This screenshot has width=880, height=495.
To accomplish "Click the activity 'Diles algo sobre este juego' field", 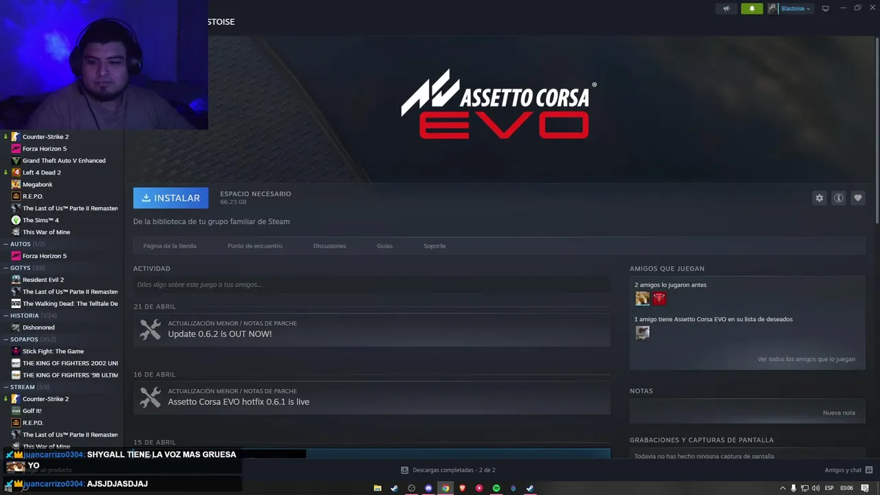I will 371,285.
